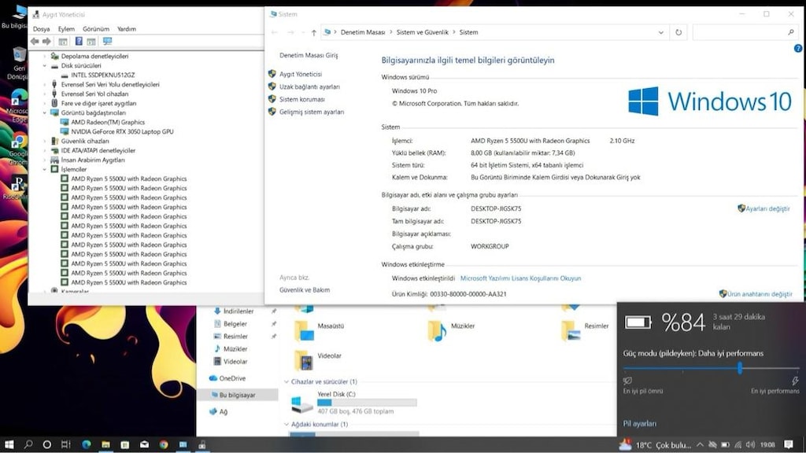Click the En iyi performans lightning icon
Screen dimensions: 806x453
[x=795, y=381]
